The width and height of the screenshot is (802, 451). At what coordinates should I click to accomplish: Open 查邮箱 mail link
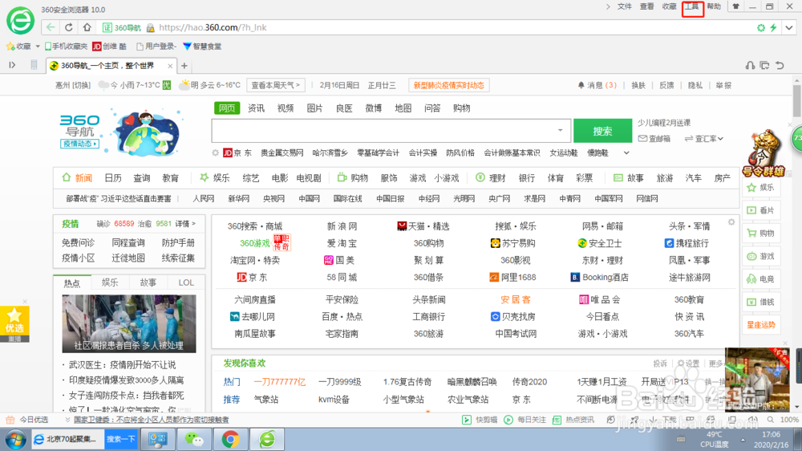(x=654, y=139)
